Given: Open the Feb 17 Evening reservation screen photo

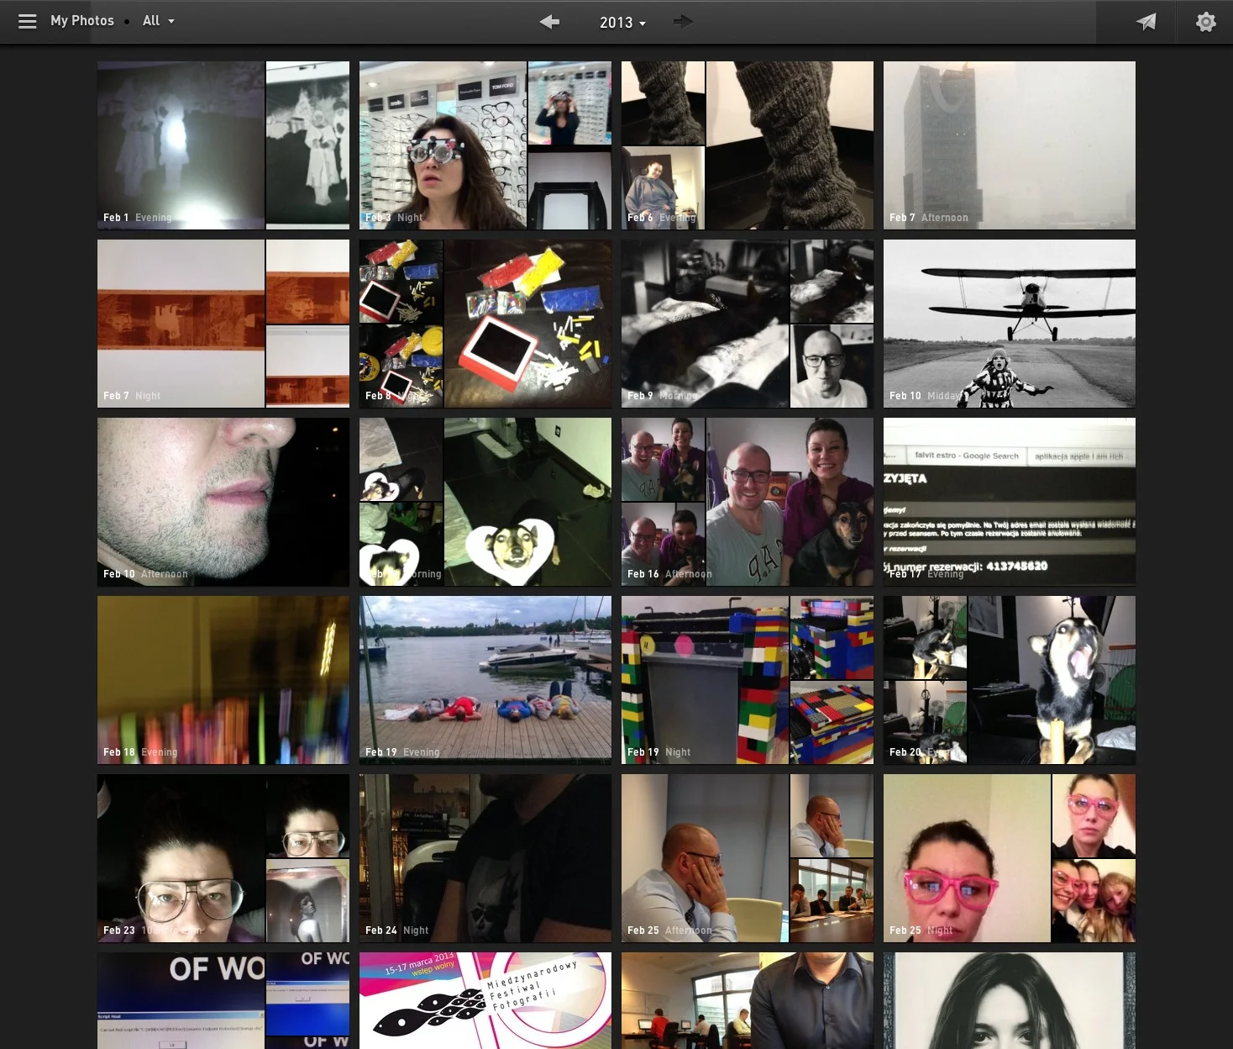Looking at the screenshot, I should click(x=1010, y=502).
